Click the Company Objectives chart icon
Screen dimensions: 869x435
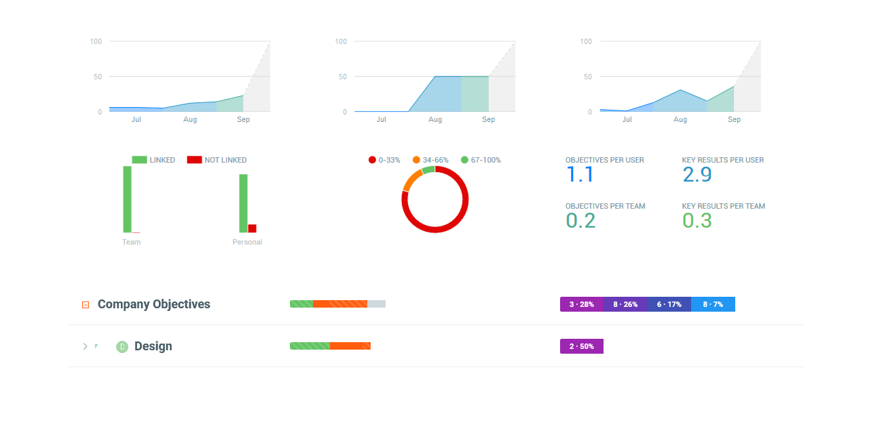pyautogui.click(x=86, y=305)
